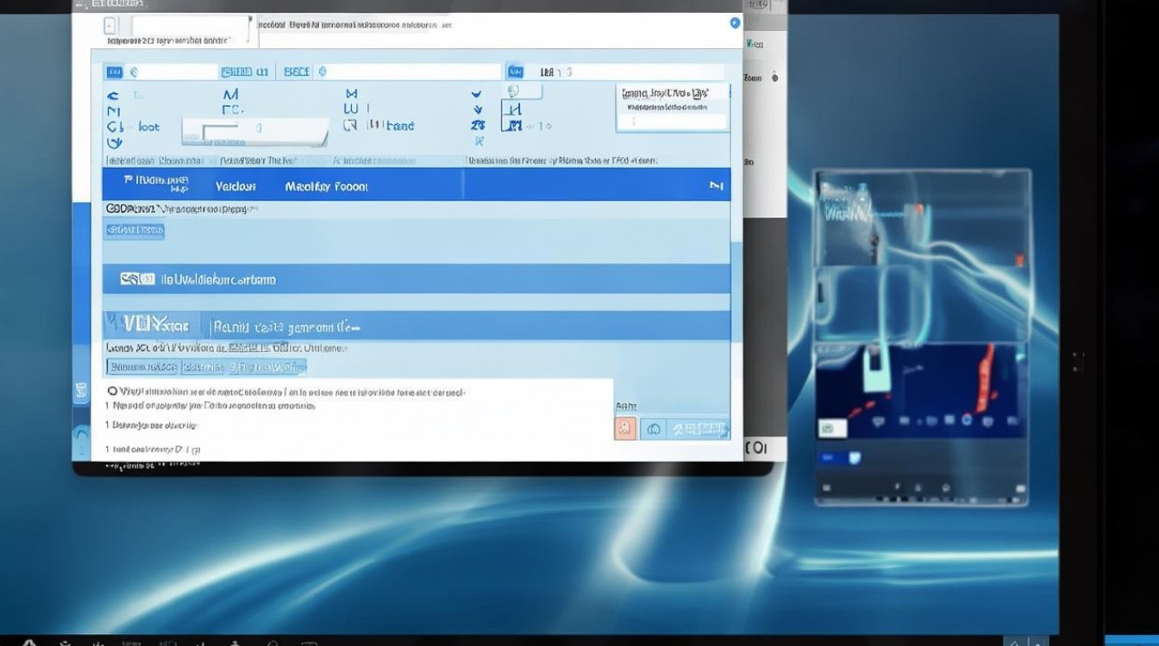
Task: Click the highlighted link under the dark blue header
Action: click(x=135, y=230)
